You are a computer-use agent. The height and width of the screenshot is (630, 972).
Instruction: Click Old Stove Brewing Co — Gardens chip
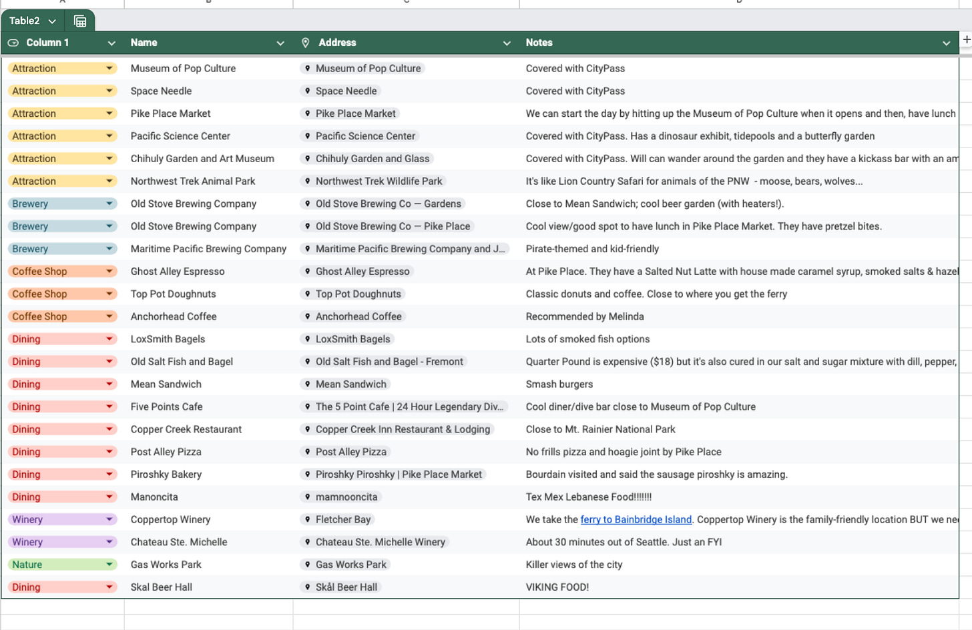click(383, 204)
